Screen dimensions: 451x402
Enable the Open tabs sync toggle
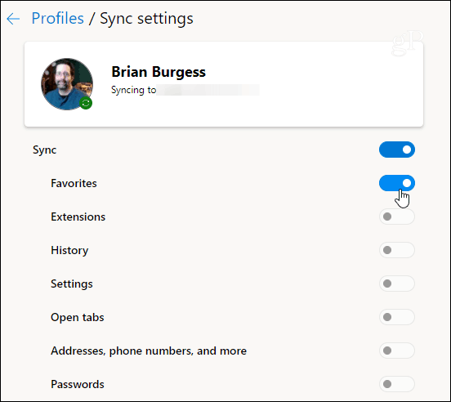(x=397, y=317)
